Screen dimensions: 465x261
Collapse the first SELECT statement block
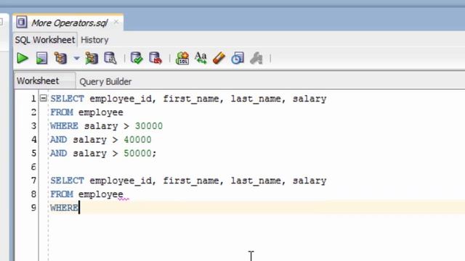click(x=44, y=98)
